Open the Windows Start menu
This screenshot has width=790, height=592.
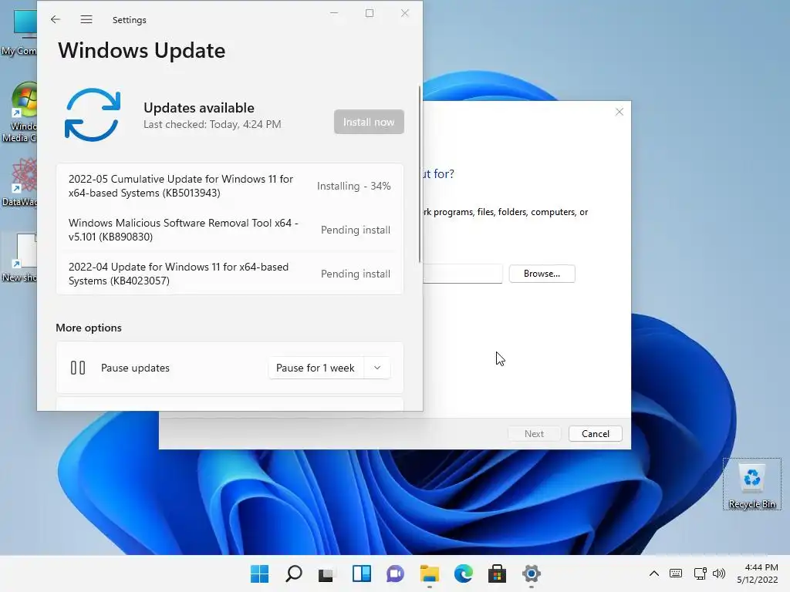(x=259, y=573)
